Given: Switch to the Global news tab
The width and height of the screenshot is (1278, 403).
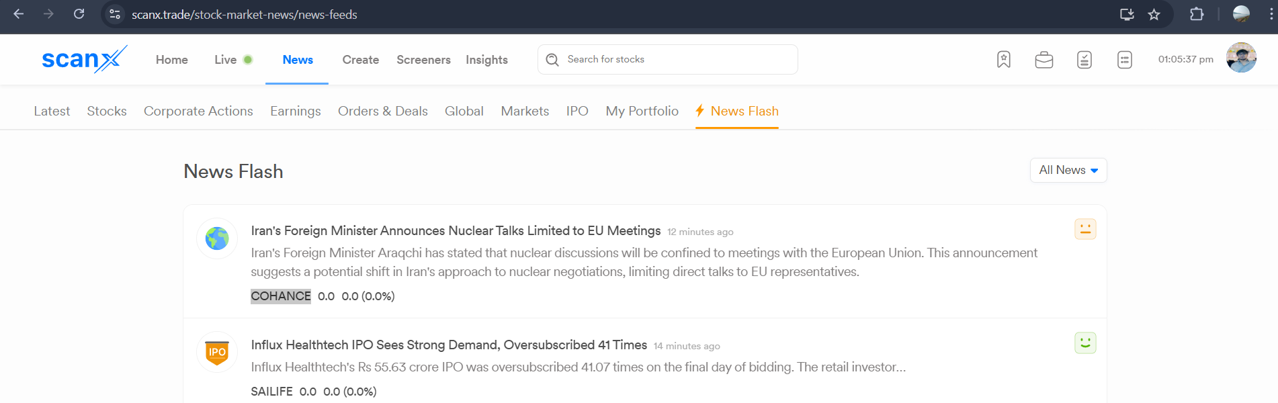Looking at the screenshot, I should [x=464, y=111].
